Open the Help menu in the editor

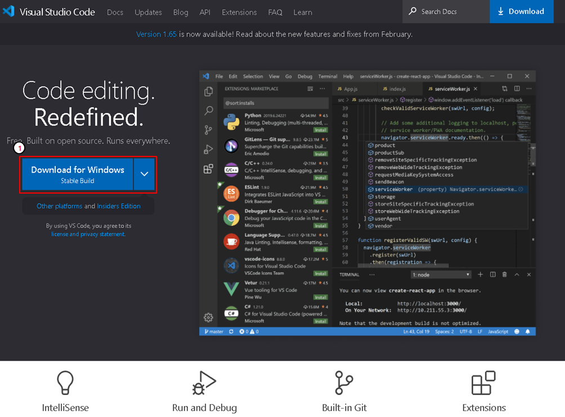point(348,77)
